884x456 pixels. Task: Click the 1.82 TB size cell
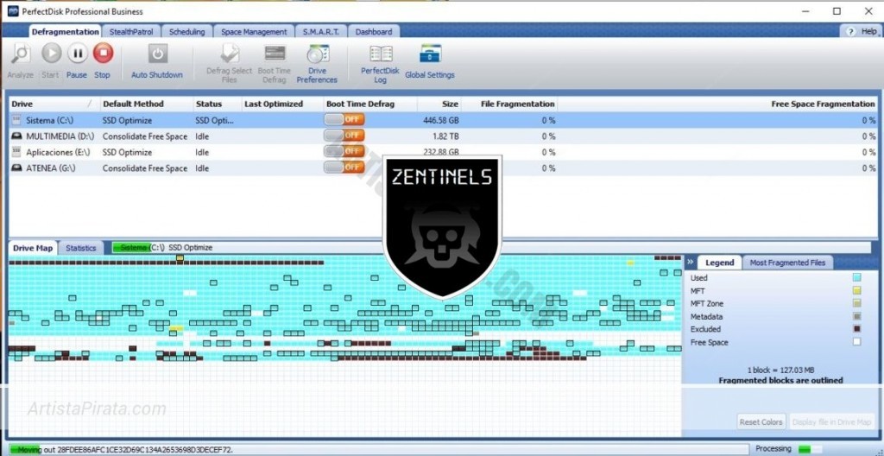tap(446, 136)
